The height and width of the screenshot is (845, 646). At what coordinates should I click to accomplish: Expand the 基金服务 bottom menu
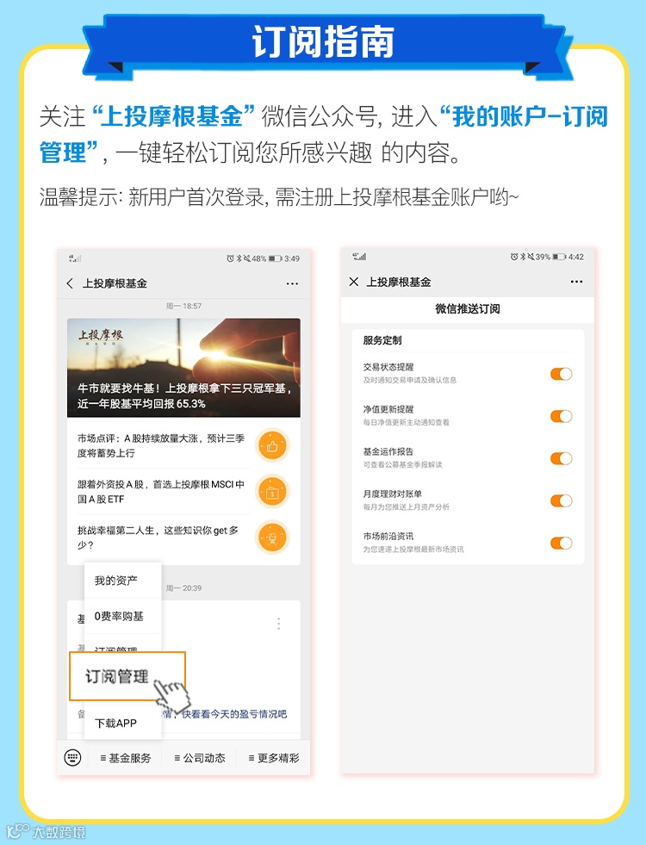(126, 758)
